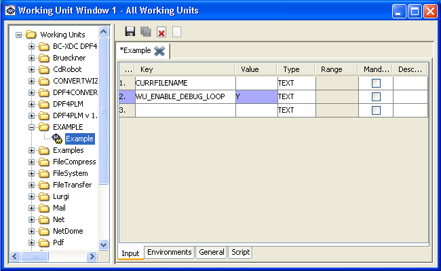Click the EXAMPLE folder icon
Viewport: 441px width, 271px height.
[x=44, y=127]
